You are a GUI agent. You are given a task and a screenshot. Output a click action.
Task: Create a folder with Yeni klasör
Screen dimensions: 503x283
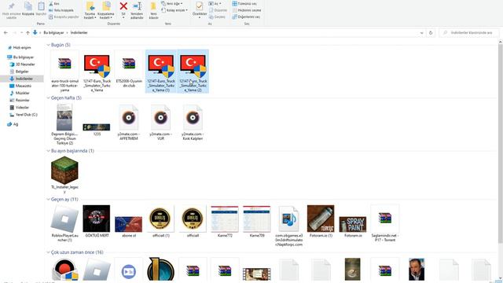(x=154, y=10)
